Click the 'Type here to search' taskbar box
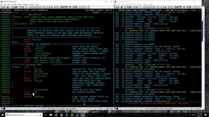Screen dimensions: 209x117 pos(24,115)
